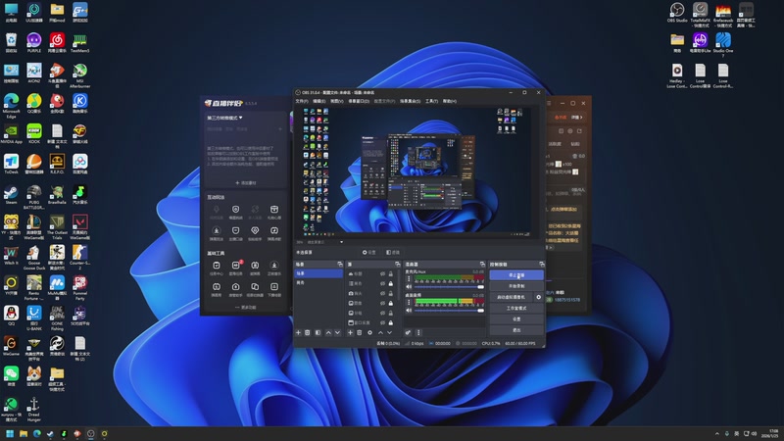
Task: Open ToDesk desktop shortcut
Action: click(x=11, y=164)
